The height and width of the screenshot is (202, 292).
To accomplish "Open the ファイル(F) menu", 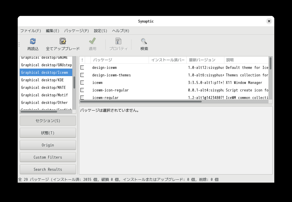I will 30,31.
